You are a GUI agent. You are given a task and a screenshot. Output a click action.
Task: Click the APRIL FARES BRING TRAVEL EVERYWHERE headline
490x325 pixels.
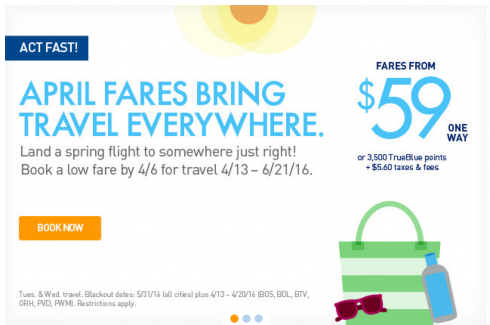coord(171,109)
